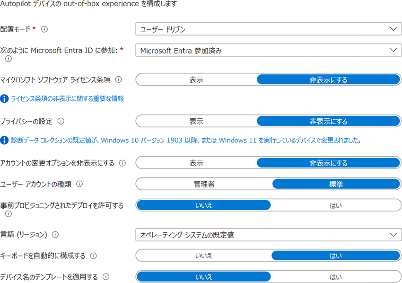402x283 pixels.
Task: Choose いいえ for 事前プロビジョニング deploy
Action: [204, 205]
